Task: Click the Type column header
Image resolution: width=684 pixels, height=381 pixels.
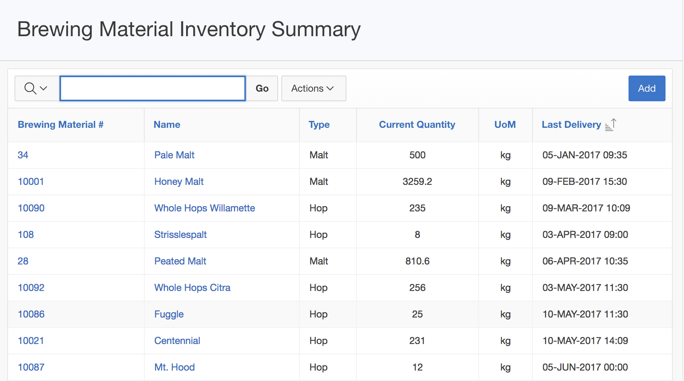Action: coord(319,125)
